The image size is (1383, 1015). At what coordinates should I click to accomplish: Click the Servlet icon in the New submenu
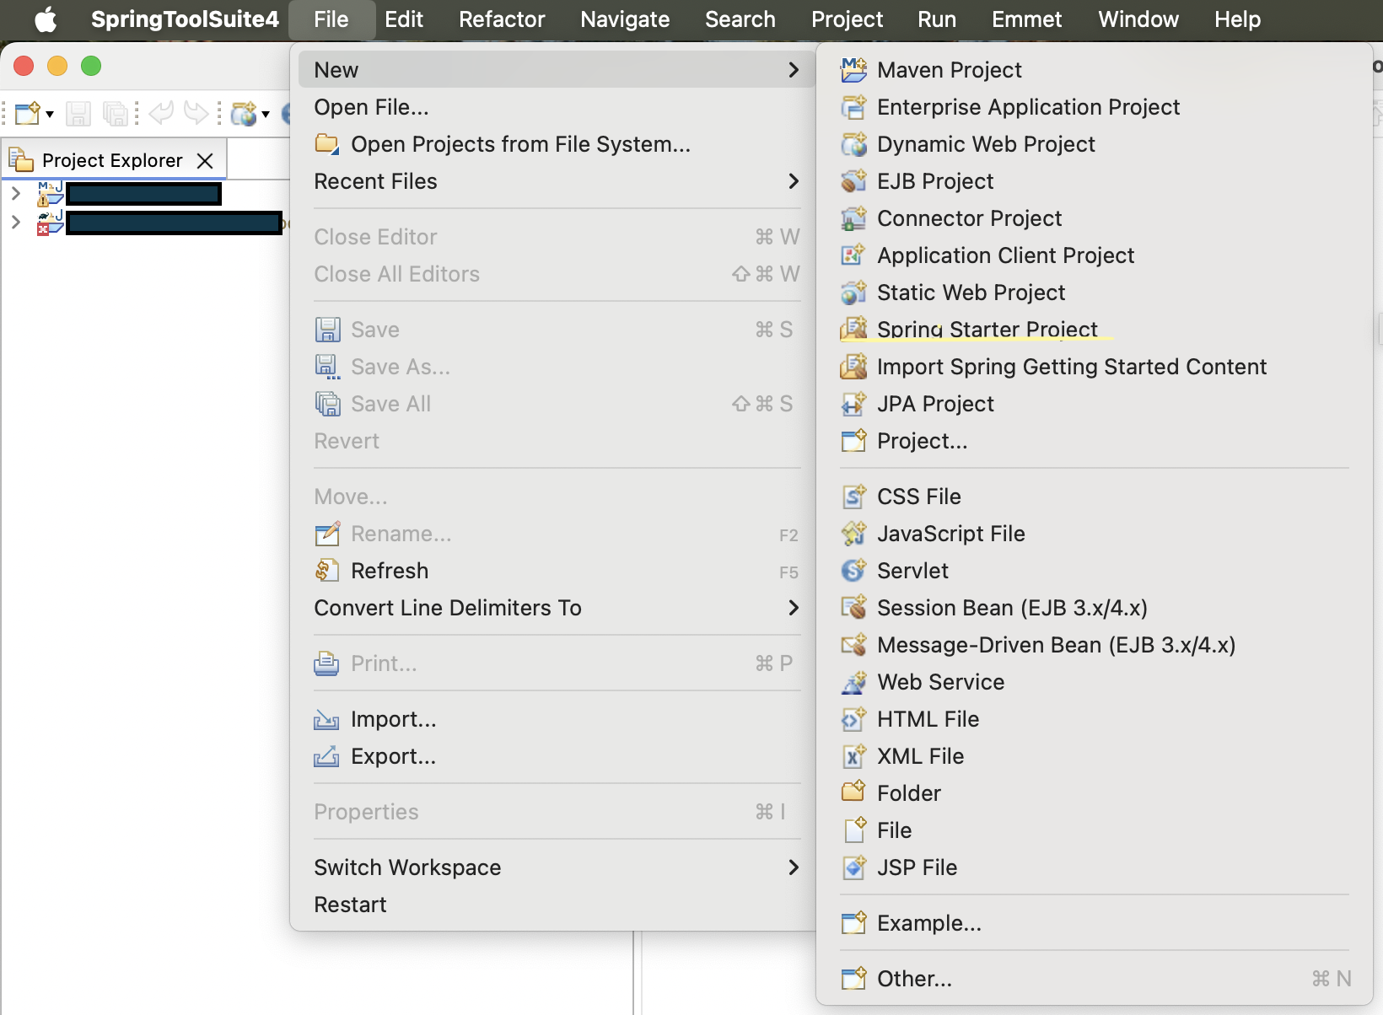(x=853, y=571)
